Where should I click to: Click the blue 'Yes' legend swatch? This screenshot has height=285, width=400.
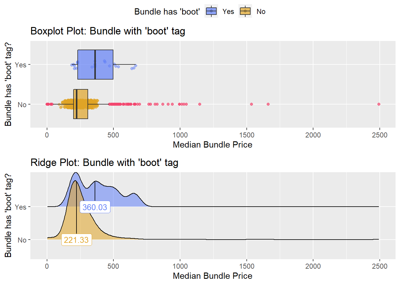click(211, 11)
